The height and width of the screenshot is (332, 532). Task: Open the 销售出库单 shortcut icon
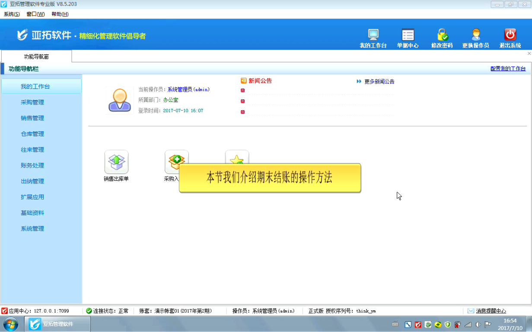(x=116, y=162)
